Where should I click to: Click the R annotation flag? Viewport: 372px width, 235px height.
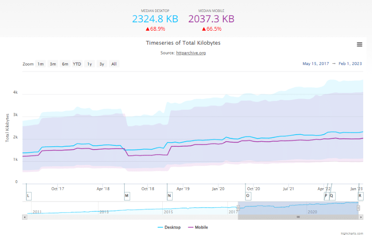[360, 196]
